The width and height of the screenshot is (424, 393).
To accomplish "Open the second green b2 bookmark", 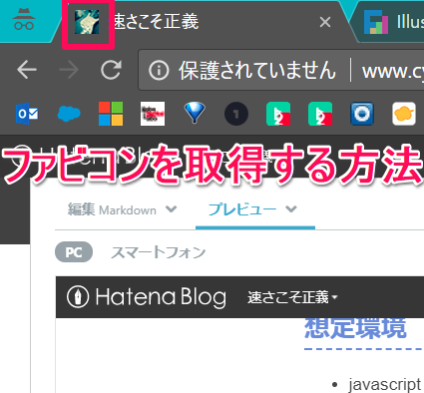I will pos(320,114).
